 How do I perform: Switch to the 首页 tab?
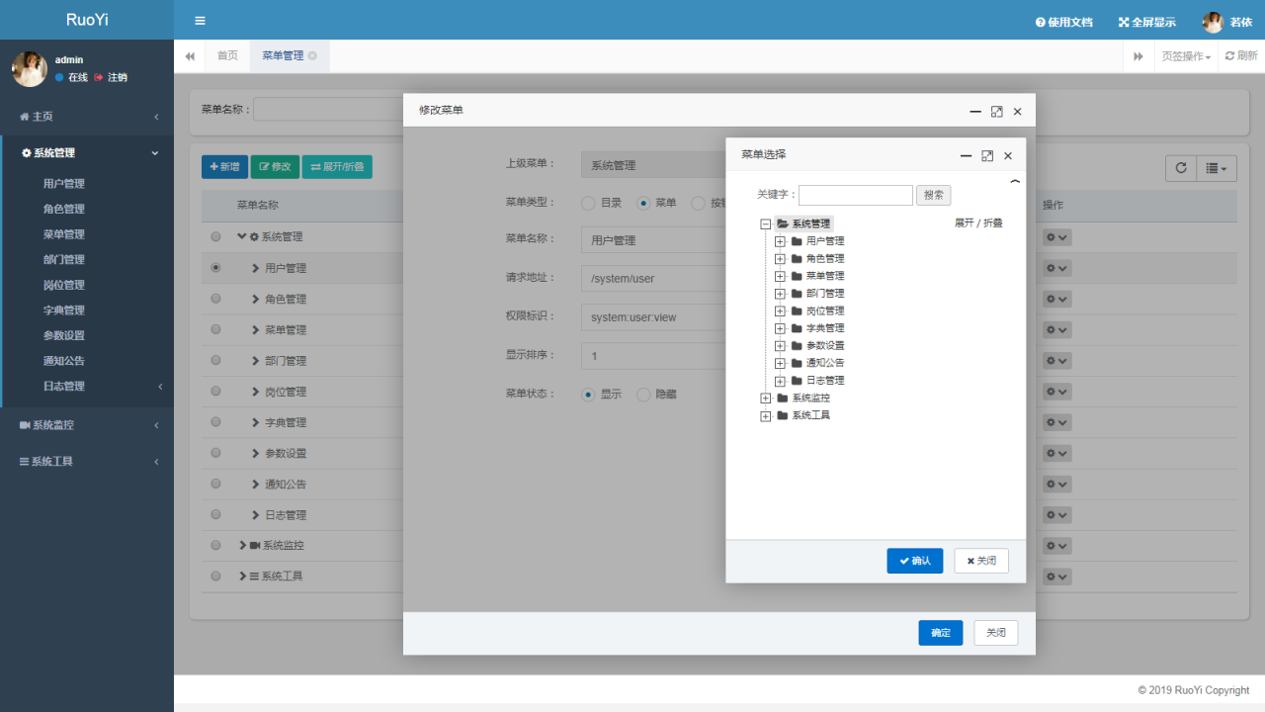pos(227,56)
